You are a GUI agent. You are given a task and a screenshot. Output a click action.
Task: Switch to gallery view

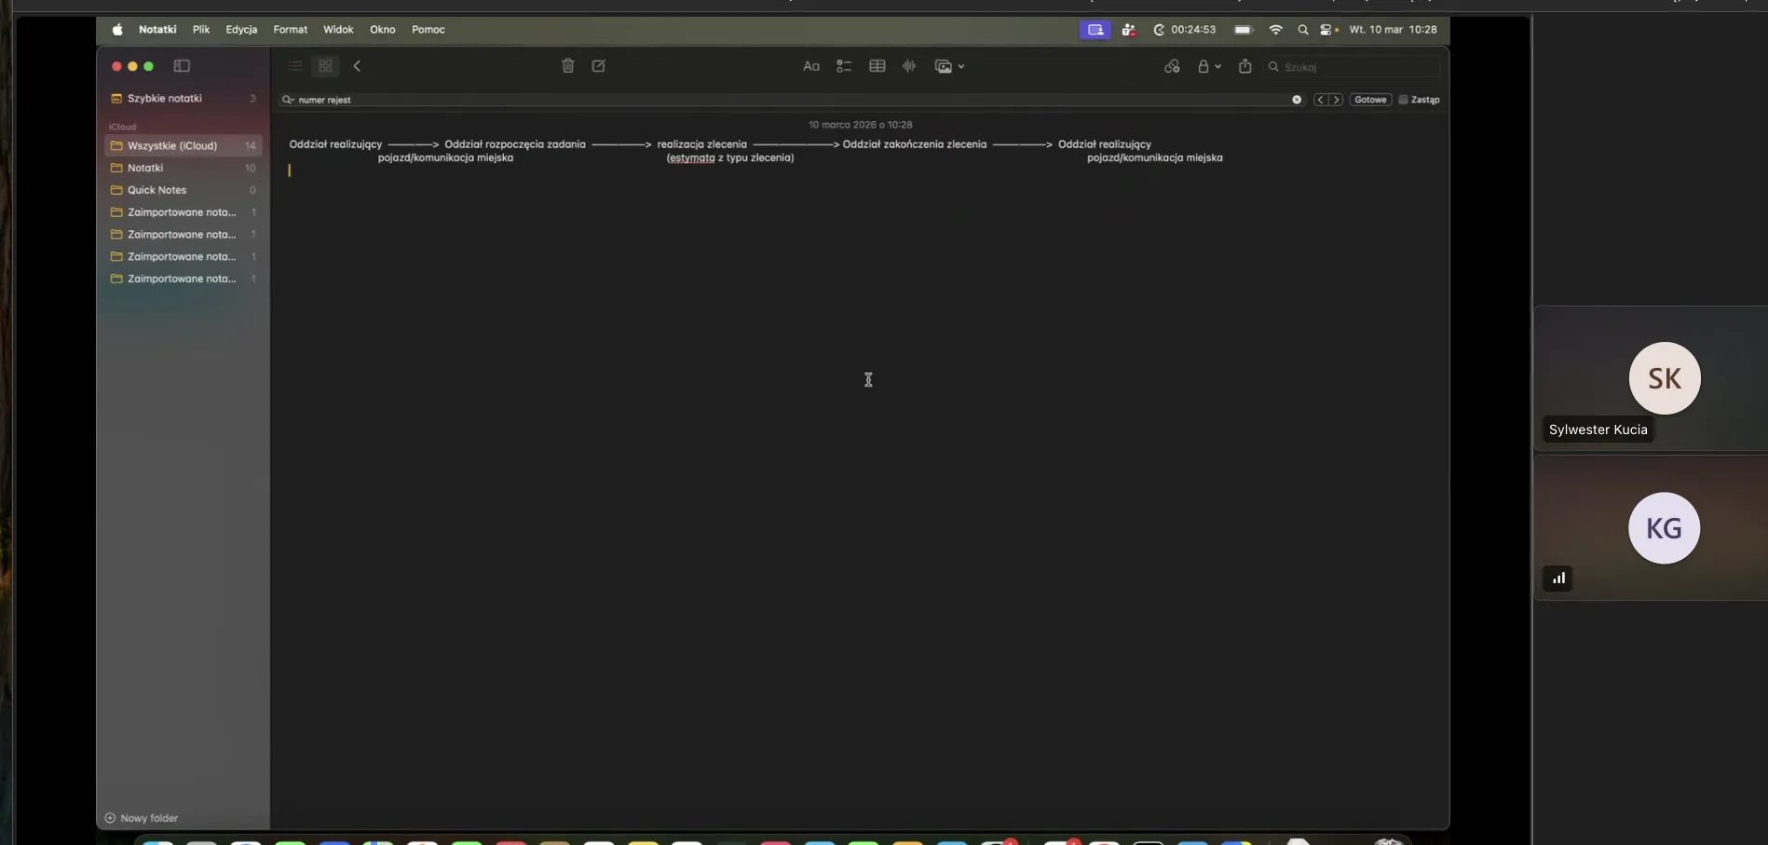[325, 66]
